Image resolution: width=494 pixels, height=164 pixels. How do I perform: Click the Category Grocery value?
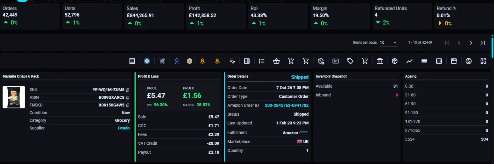click(x=122, y=120)
